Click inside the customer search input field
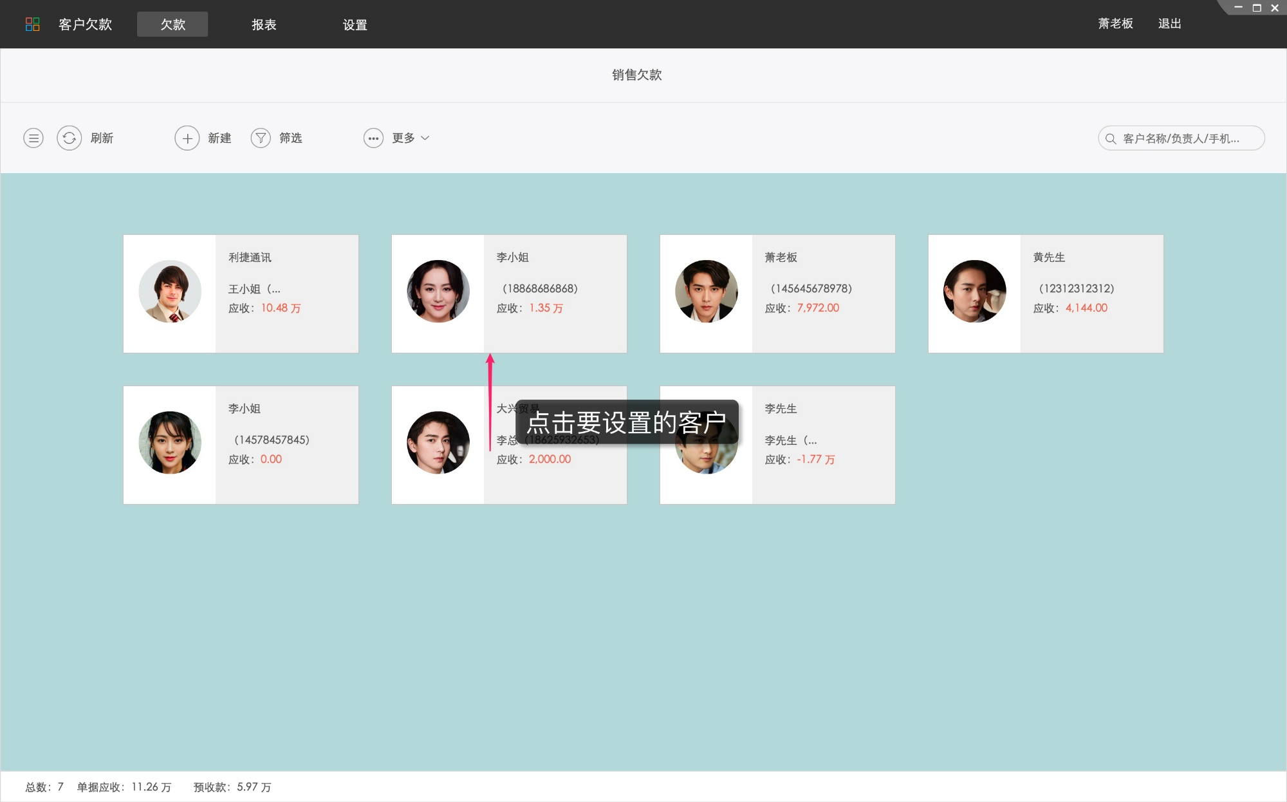Screen dimensions: 1287x802 coord(1190,138)
